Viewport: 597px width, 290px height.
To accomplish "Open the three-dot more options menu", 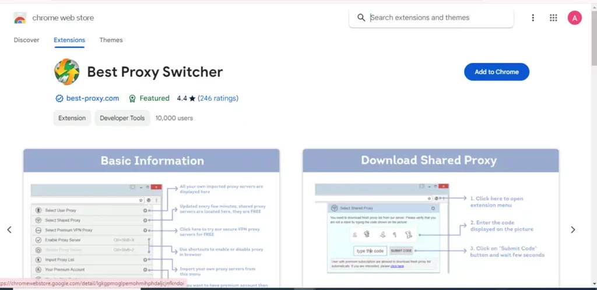I will point(533,17).
